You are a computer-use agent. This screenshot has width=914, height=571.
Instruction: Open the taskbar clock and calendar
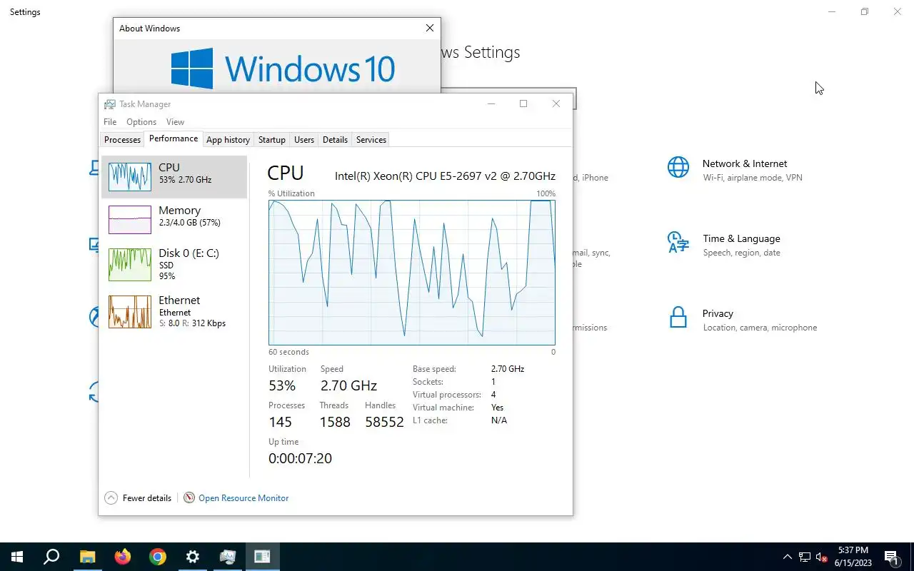coord(853,557)
